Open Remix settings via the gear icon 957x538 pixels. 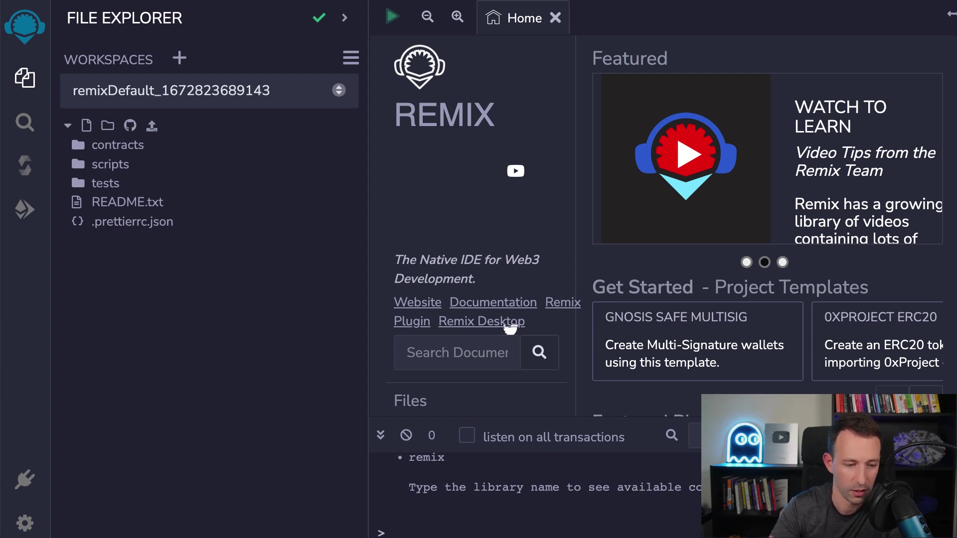click(25, 523)
